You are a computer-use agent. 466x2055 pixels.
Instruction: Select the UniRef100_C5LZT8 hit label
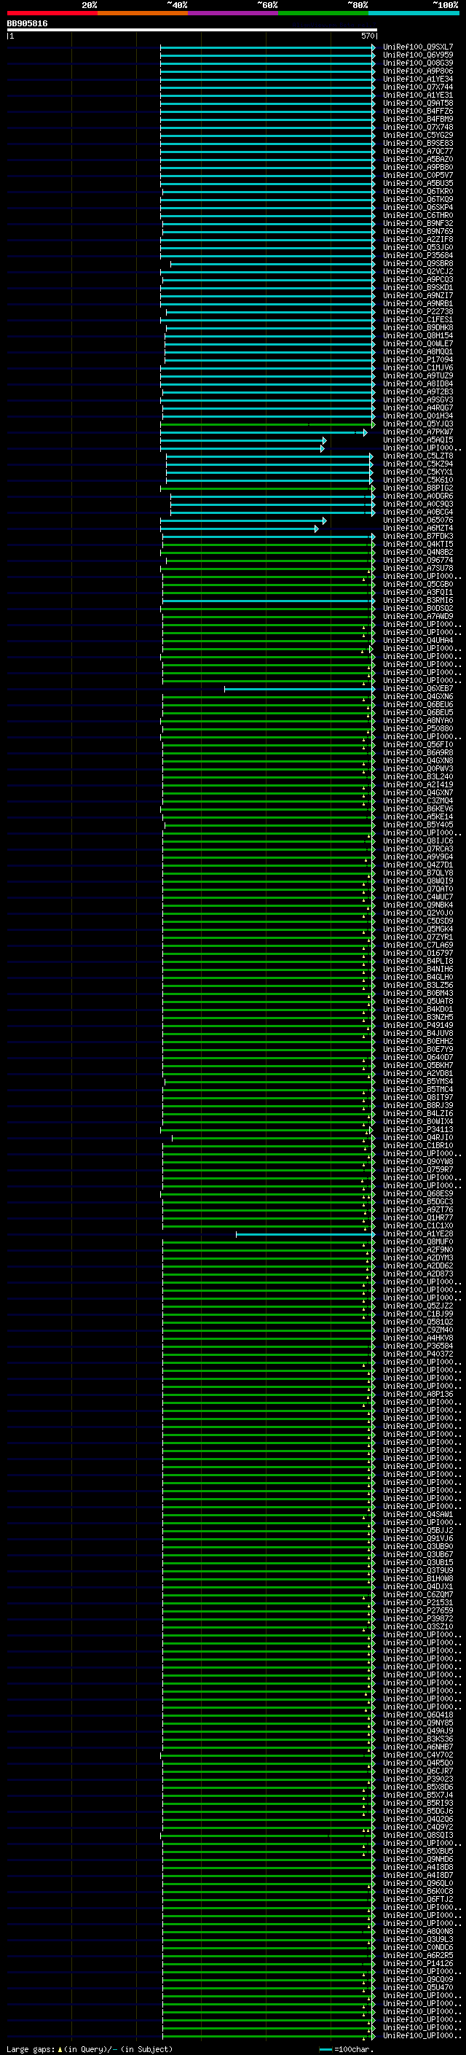[x=418, y=456]
